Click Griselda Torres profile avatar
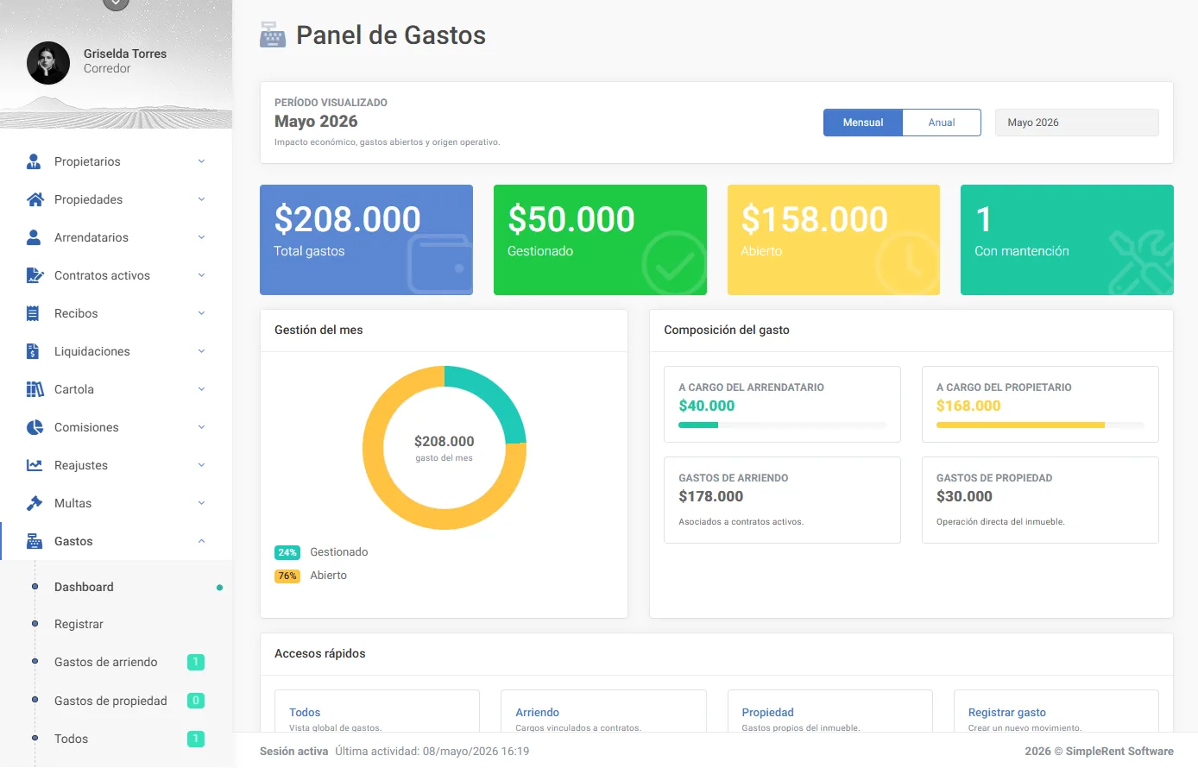1198x768 pixels. [48, 63]
